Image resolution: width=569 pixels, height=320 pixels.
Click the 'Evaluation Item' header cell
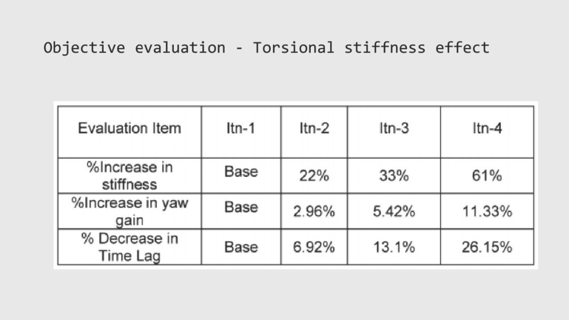click(130, 132)
